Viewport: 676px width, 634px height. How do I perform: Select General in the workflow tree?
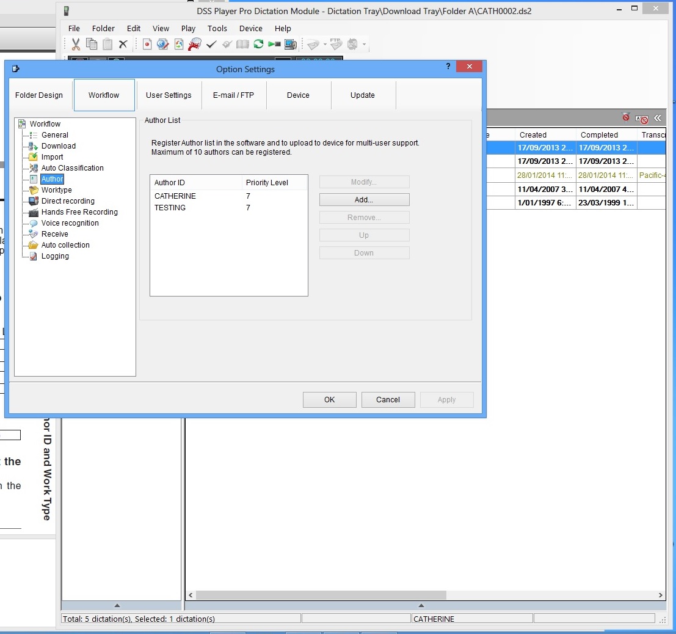pyautogui.click(x=55, y=135)
